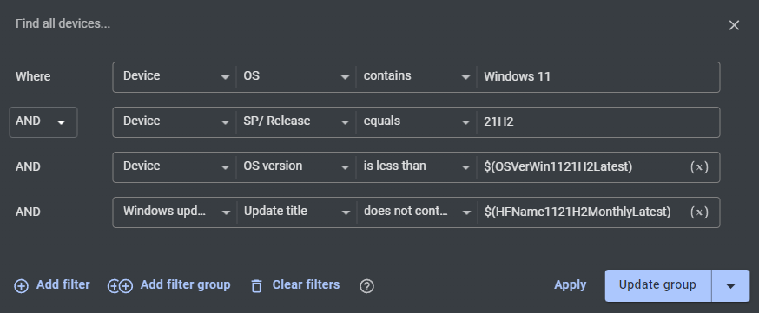759x313 pixels.
Task: Open the SP/ Release field dropdown
Action: point(296,121)
